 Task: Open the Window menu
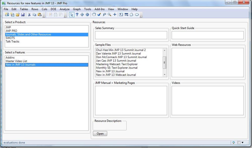[123, 9]
